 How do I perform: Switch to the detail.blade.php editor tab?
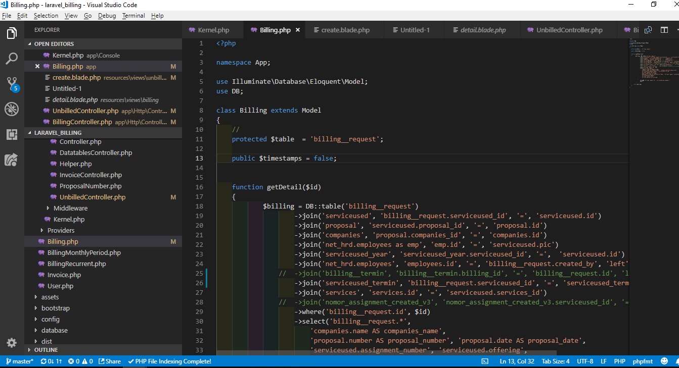coord(482,30)
